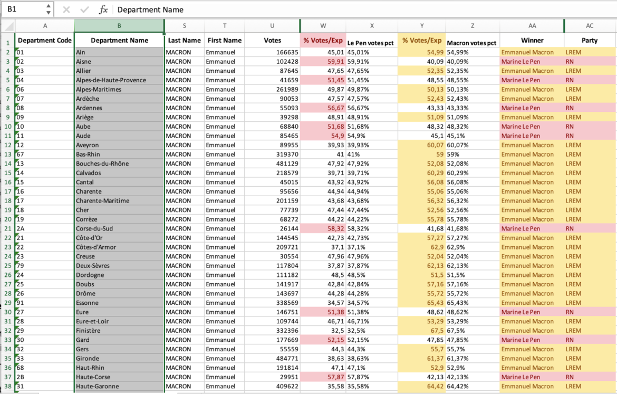Click the Marine Le Pen winner cell for Aisne

point(532,61)
